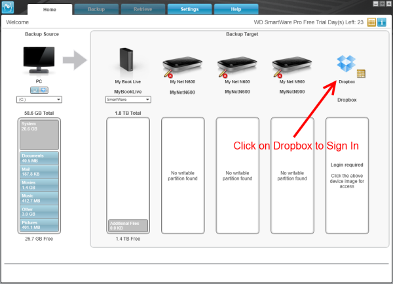The height and width of the screenshot is (284, 393).
Task: Click the Other 3.0 GB category
Action: [x=39, y=211]
